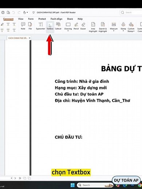
Task: Select the Typewriter tool
Action: point(40,26)
